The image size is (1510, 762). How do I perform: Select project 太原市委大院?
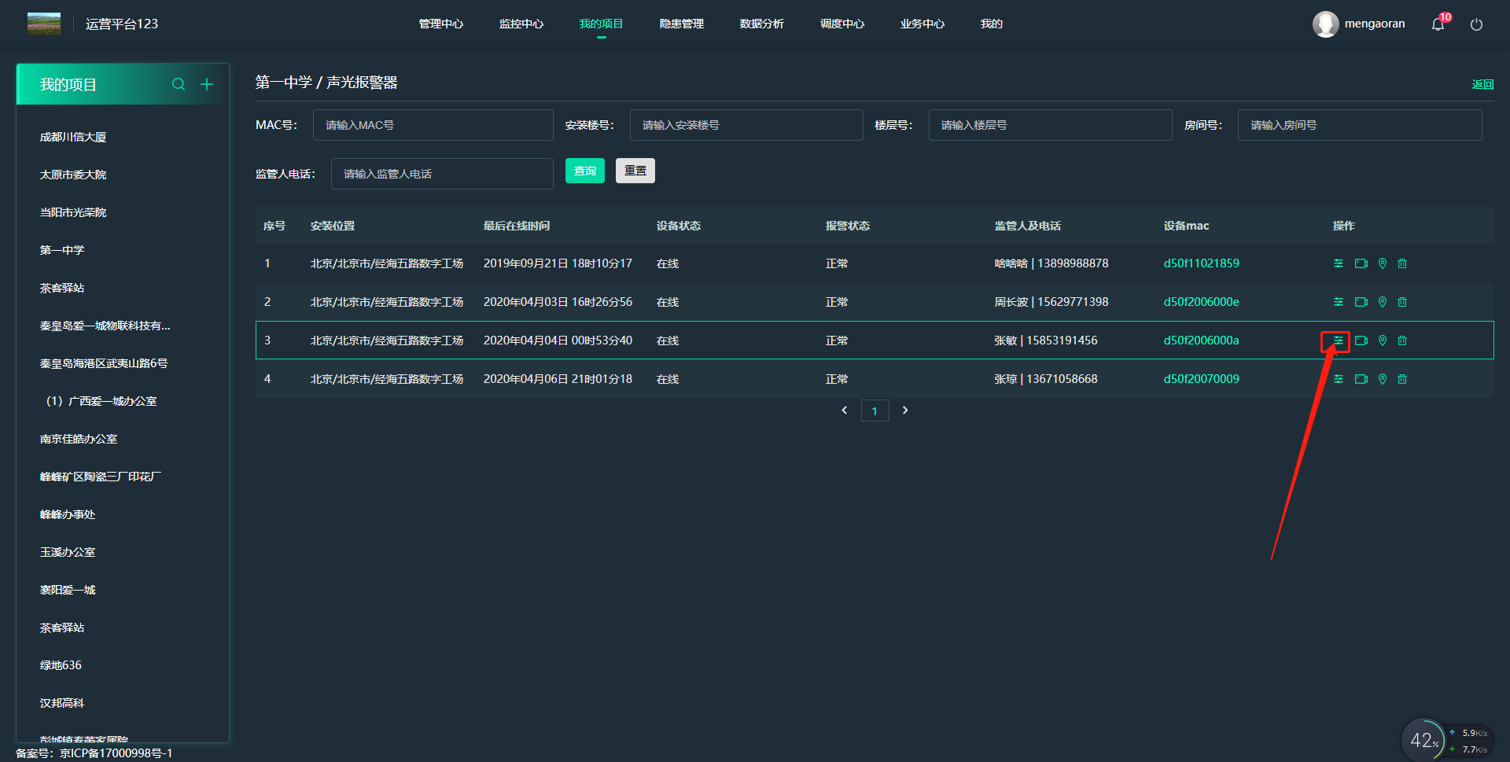click(x=73, y=175)
